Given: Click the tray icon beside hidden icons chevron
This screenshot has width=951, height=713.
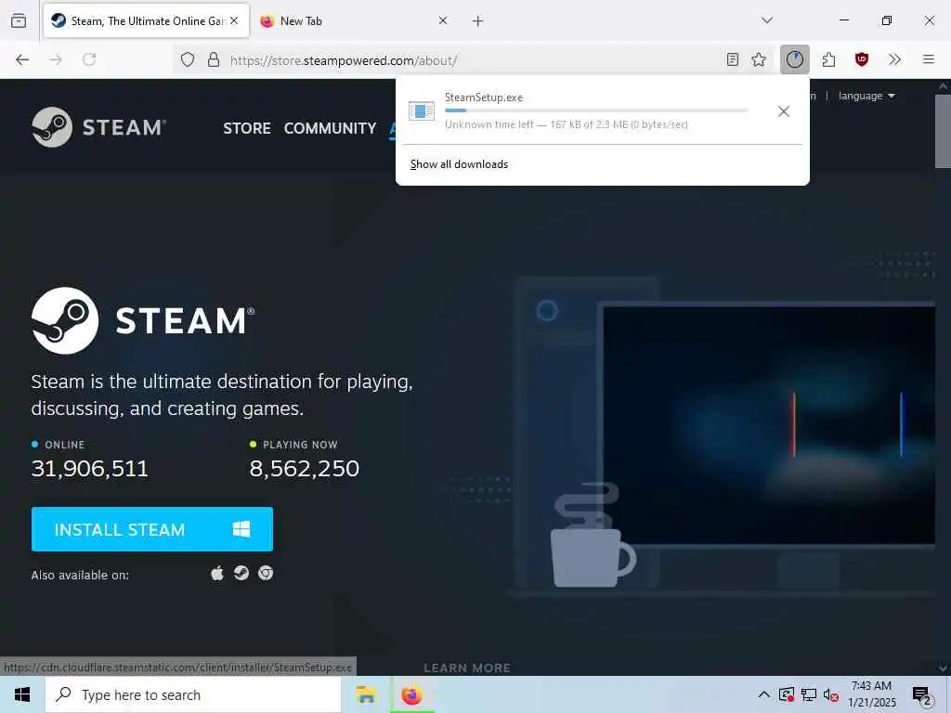Looking at the screenshot, I should pyautogui.click(x=786, y=694).
